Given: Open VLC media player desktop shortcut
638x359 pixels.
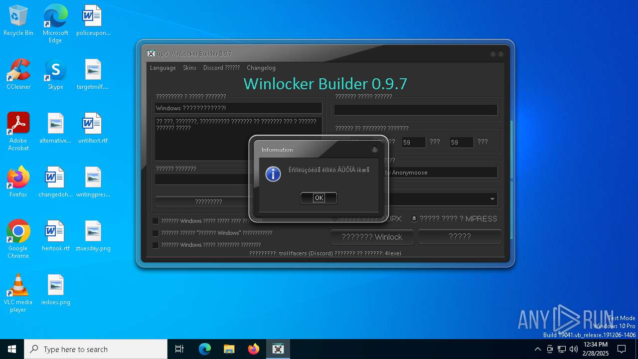Looking at the screenshot, I should (18, 293).
